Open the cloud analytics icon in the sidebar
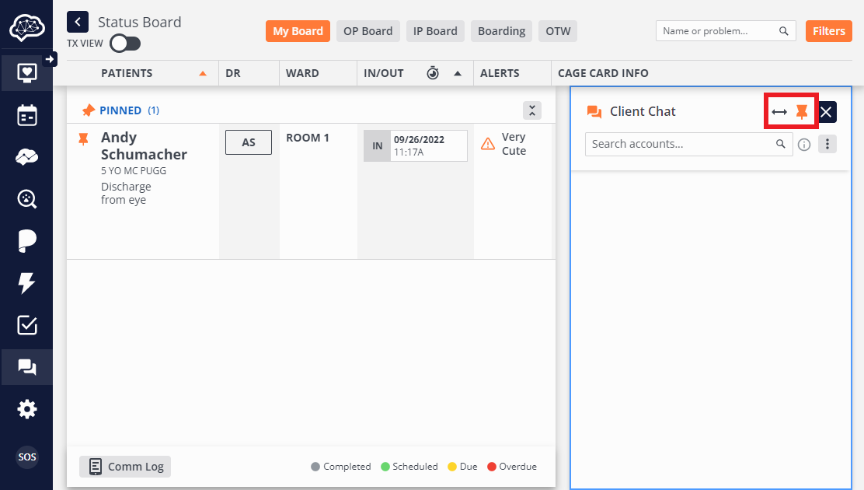Image resolution: width=864 pixels, height=490 pixels. point(27,157)
